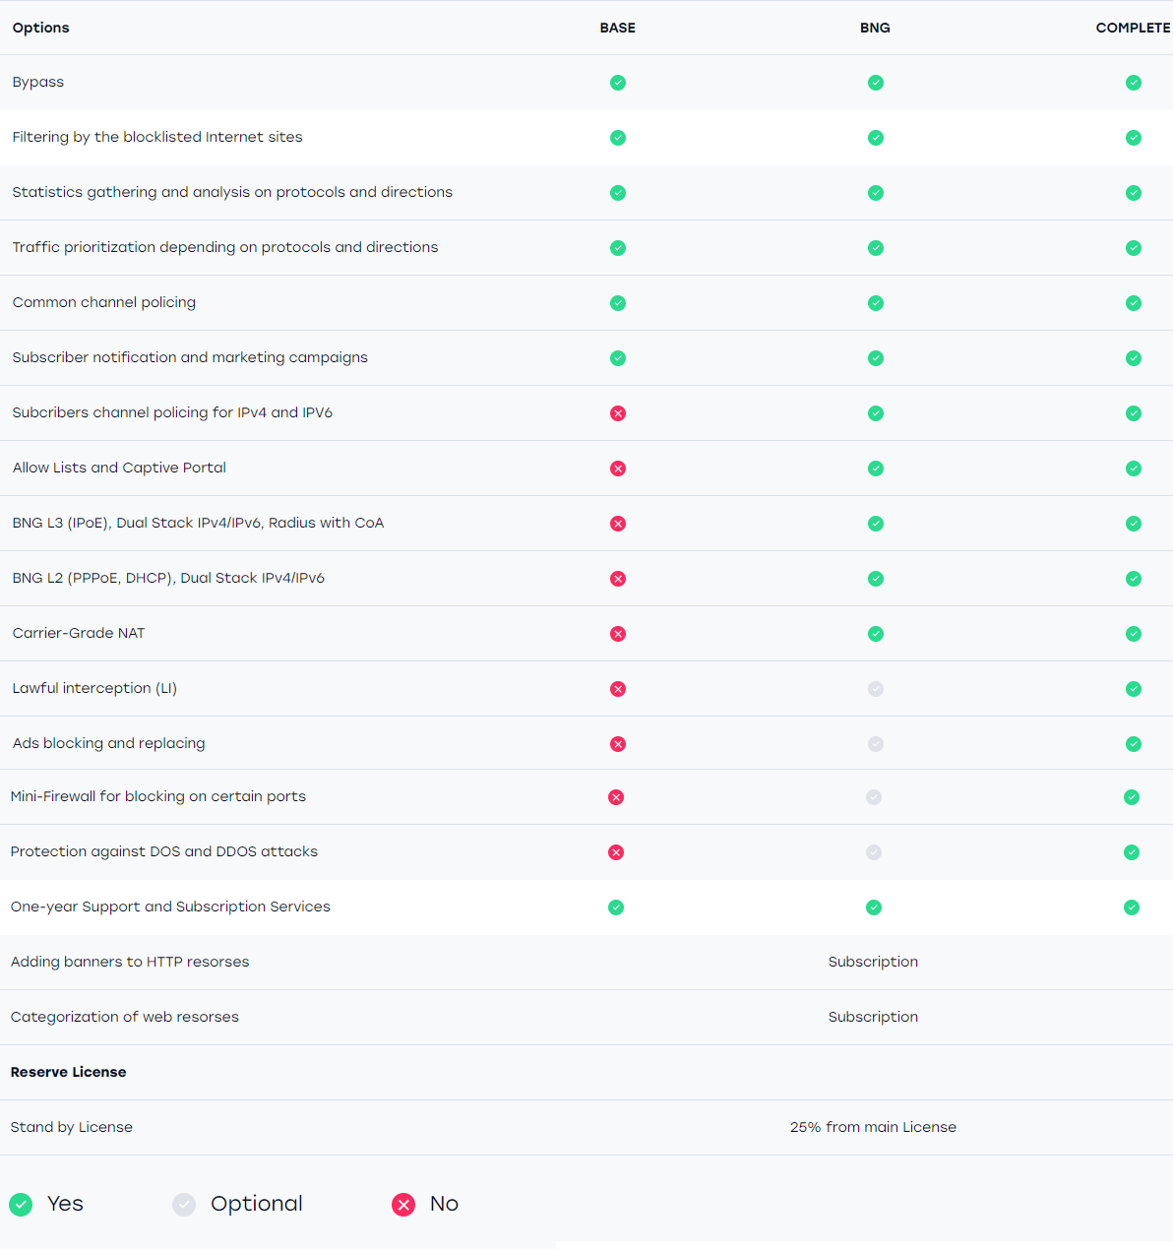Click the gray Optional legend icon
Image resolution: width=1173 pixels, height=1250 pixels.
point(184,1205)
